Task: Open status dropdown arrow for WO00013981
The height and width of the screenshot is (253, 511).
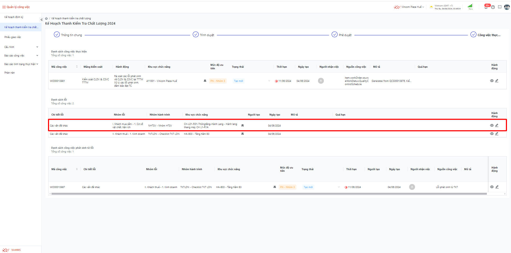Action: tap(269, 81)
